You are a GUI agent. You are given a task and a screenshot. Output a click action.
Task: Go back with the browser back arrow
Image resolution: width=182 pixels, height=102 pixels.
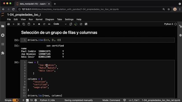tap(3, 9)
